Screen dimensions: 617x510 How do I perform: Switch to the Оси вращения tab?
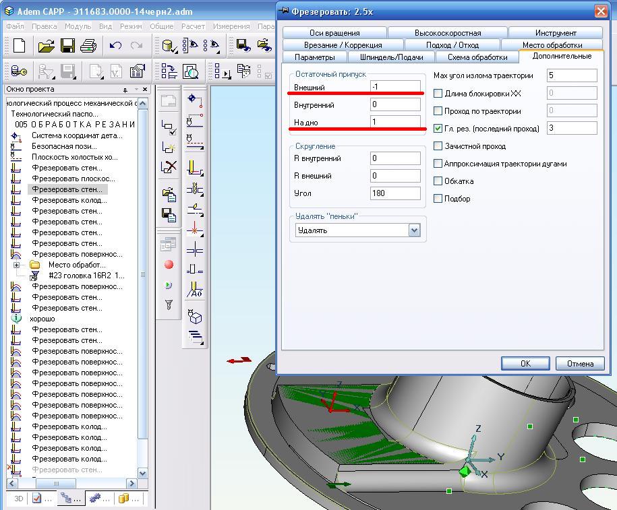coord(334,33)
